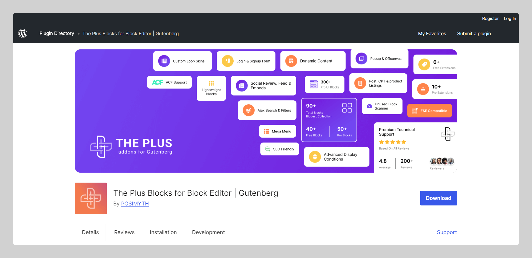Click Submit a plugin link

point(474,34)
